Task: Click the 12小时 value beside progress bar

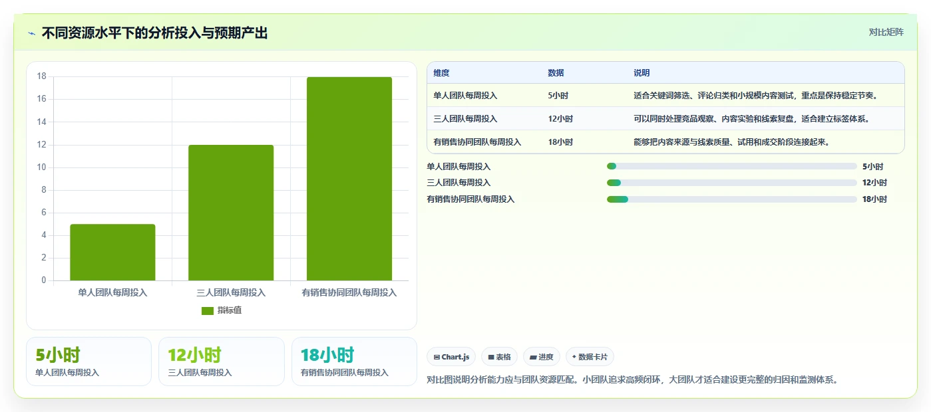Action: [x=874, y=183]
